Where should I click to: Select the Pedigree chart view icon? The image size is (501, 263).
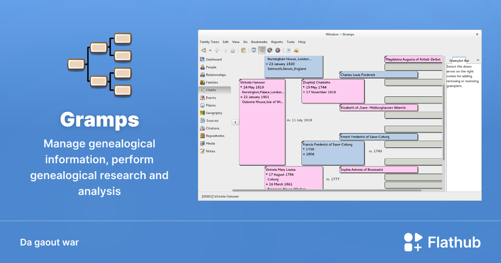pyautogui.click(x=262, y=51)
